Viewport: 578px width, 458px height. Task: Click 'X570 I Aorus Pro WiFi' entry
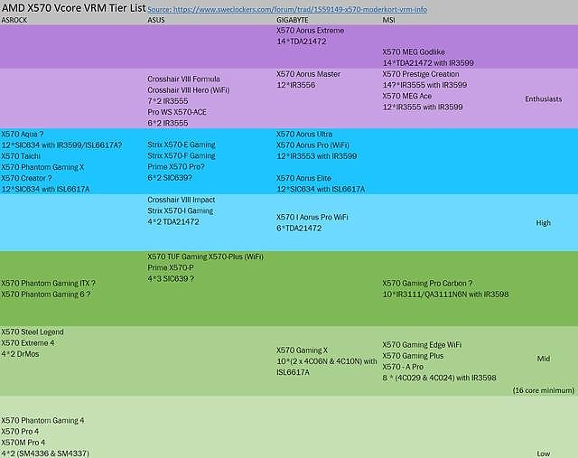tap(312, 217)
